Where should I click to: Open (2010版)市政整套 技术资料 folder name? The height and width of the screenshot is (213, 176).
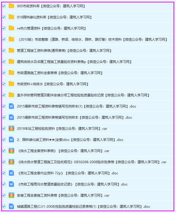click(92, 39)
